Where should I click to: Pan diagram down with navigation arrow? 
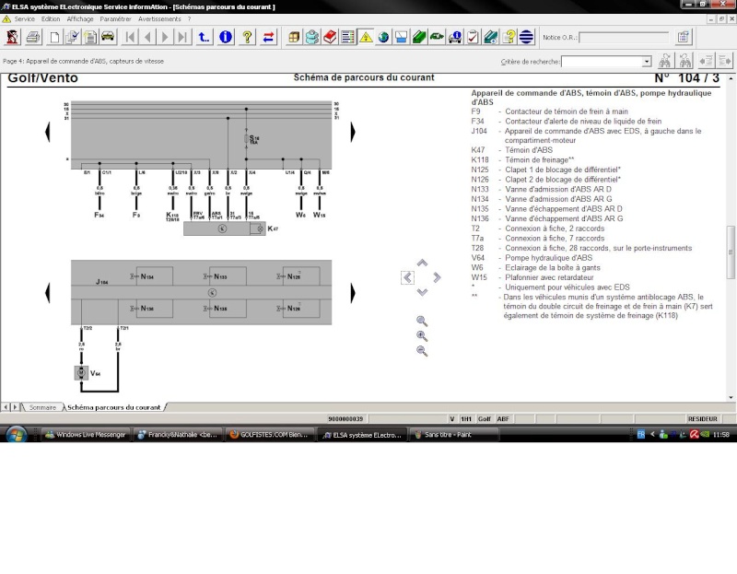pyautogui.click(x=422, y=292)
